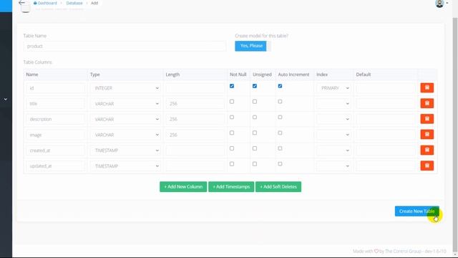
Task: Click Add Timestamps button
Action: click(231, 186)
